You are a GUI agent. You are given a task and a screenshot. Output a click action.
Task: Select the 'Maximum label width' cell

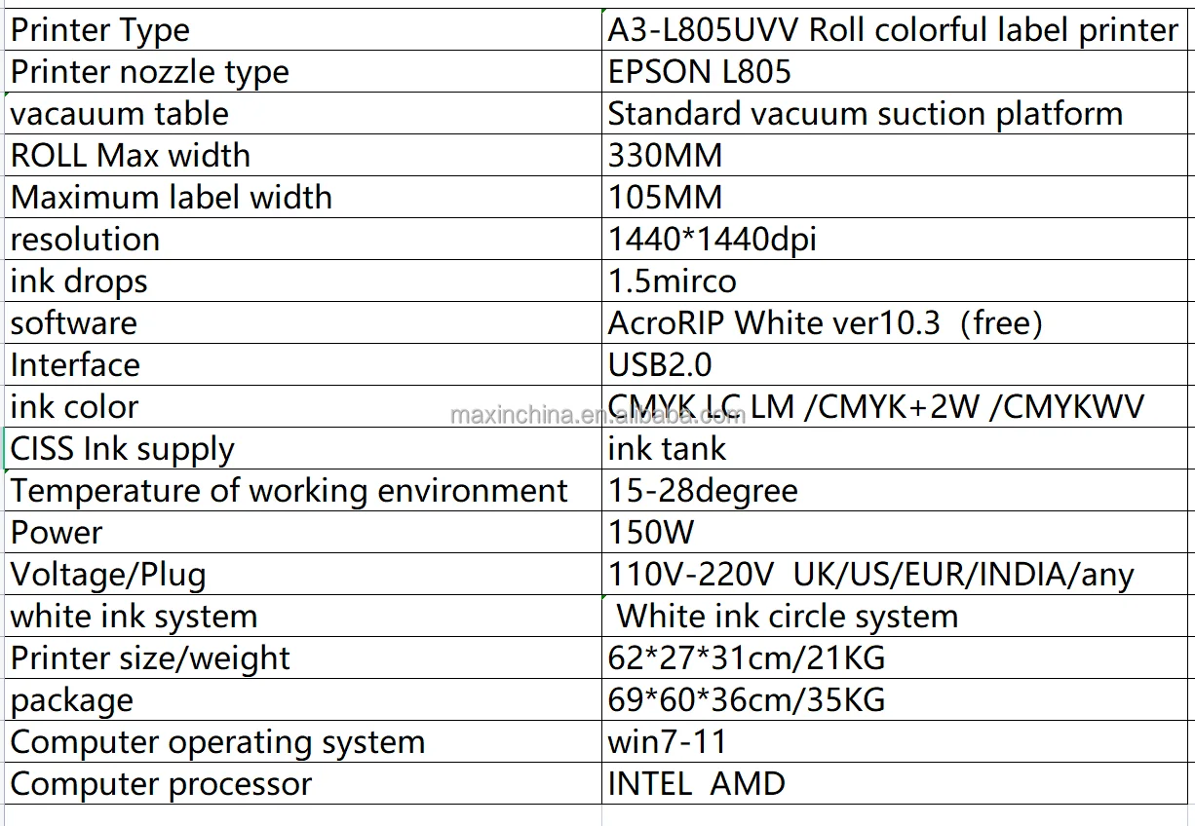pyautogui.click(x=172, y=198)
